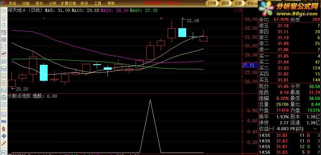The width and height of the screenshot is (321, 155).
Task: Click the down arrow toolbar icon
Action: click(x=3, y=25)
